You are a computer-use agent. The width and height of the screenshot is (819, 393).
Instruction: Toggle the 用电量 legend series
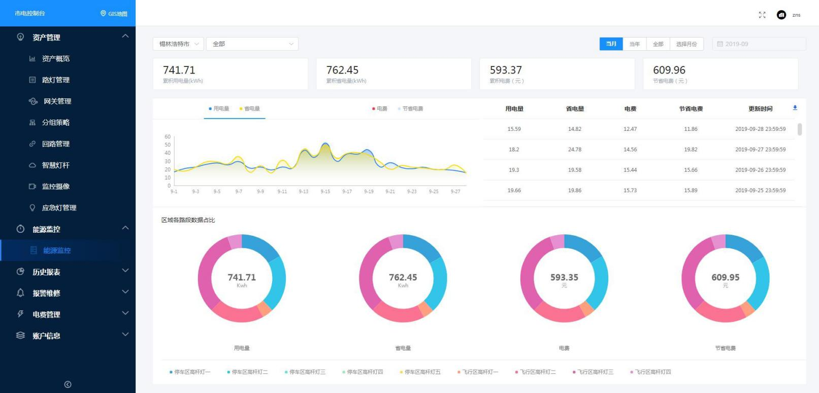pyautogui.click(x=219, y=109)
